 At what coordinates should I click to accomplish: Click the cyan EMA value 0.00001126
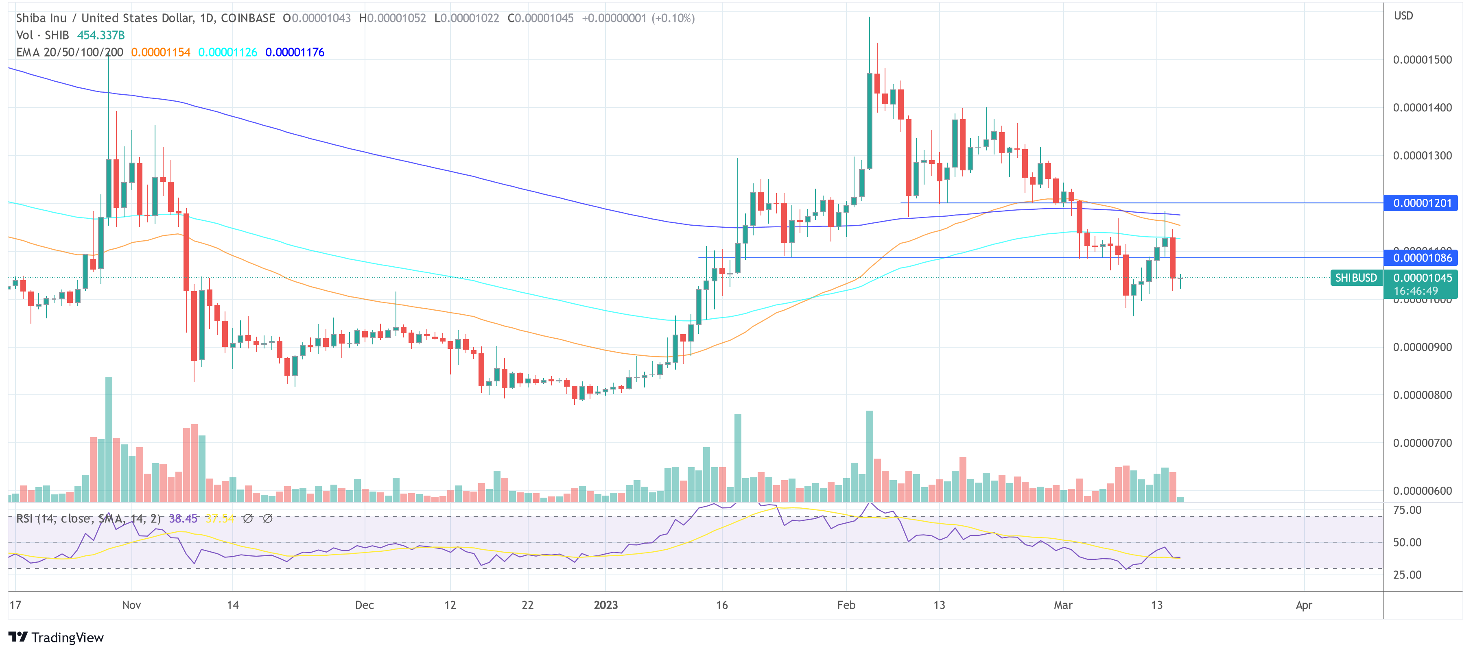(227, 52)
